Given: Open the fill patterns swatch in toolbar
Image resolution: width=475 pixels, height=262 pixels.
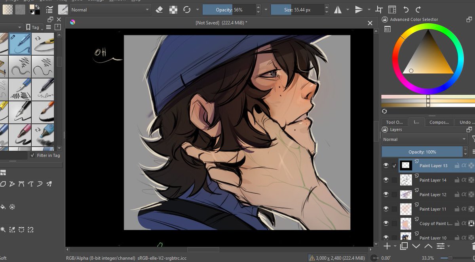Looking at the screenshot, I should tap(20, 9).
